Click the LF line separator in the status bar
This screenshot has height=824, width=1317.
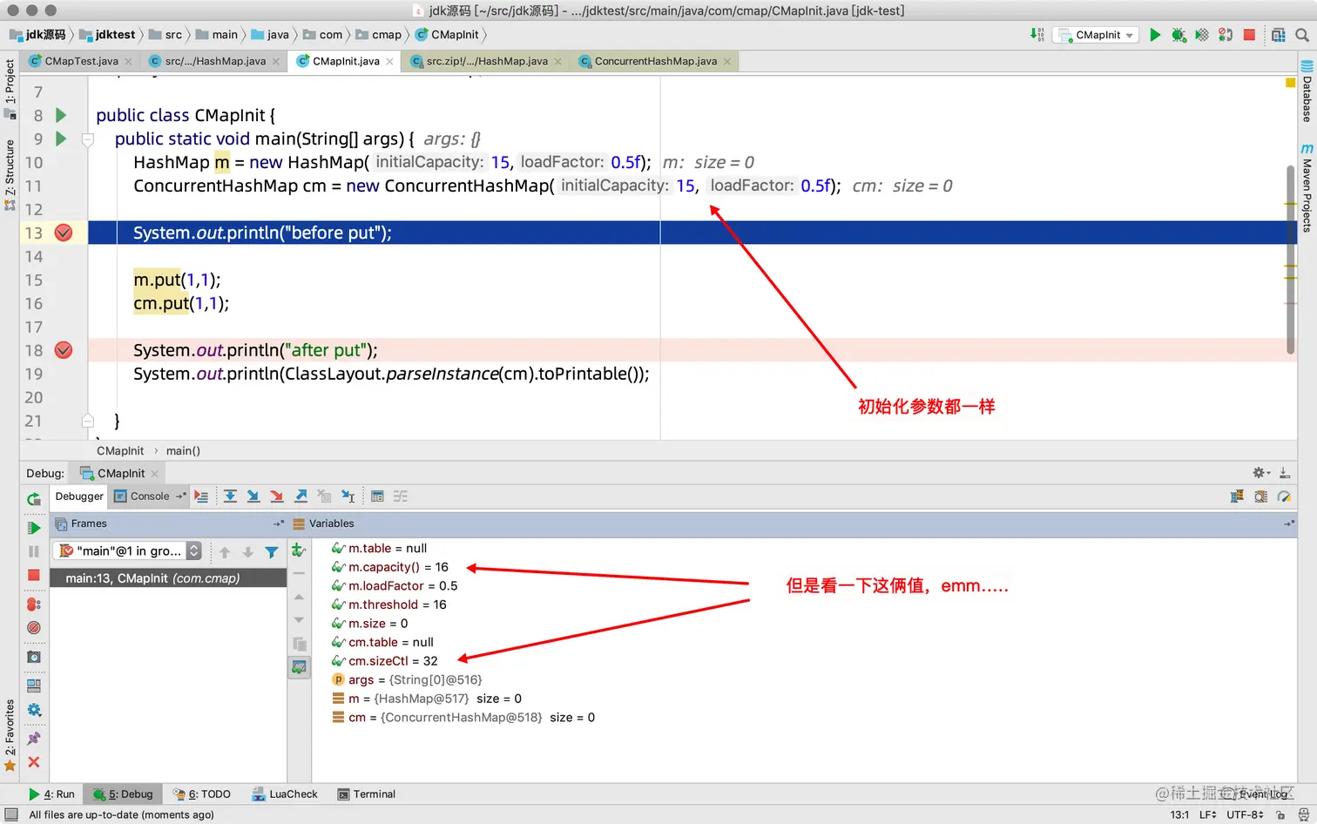click(1207, 815)
